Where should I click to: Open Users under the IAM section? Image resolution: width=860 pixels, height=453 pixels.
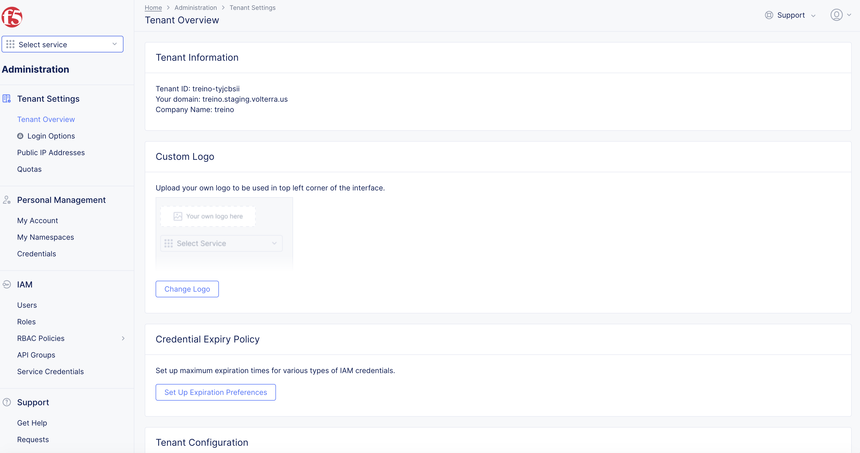click(27, 305)
